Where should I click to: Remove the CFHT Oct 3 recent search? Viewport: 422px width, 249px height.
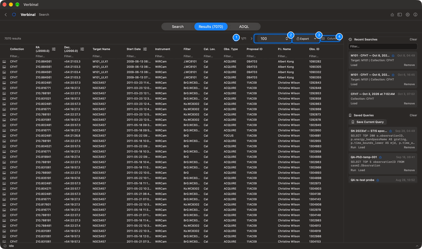click(x=409, y=103)
